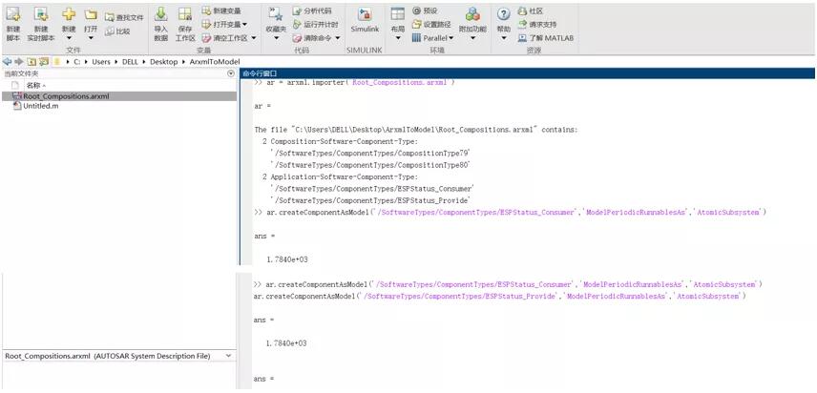Click the browse-for-folder icon
This screenshot has height=393, width=817.
click(44, 61)
